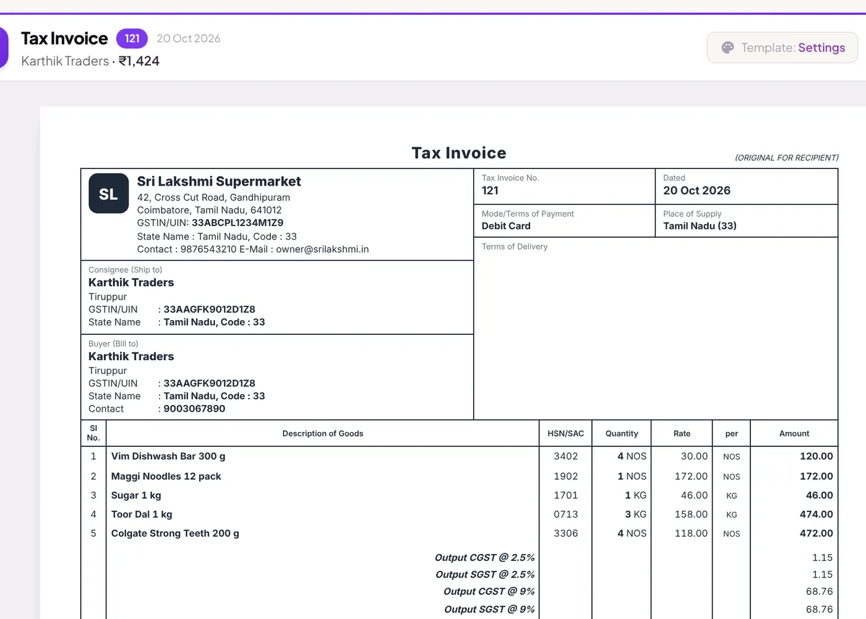
Task: Click the Buyer (Bill to) Karthik Traders name
Action: (131, 357)
